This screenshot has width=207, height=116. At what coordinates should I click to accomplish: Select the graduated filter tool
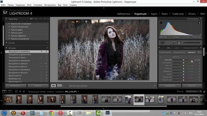point(179,43)
